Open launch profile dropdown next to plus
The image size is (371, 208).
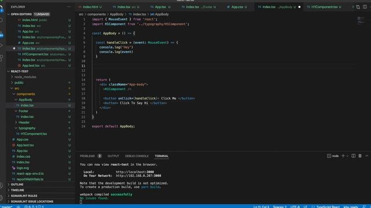click(x=347, y=156)
